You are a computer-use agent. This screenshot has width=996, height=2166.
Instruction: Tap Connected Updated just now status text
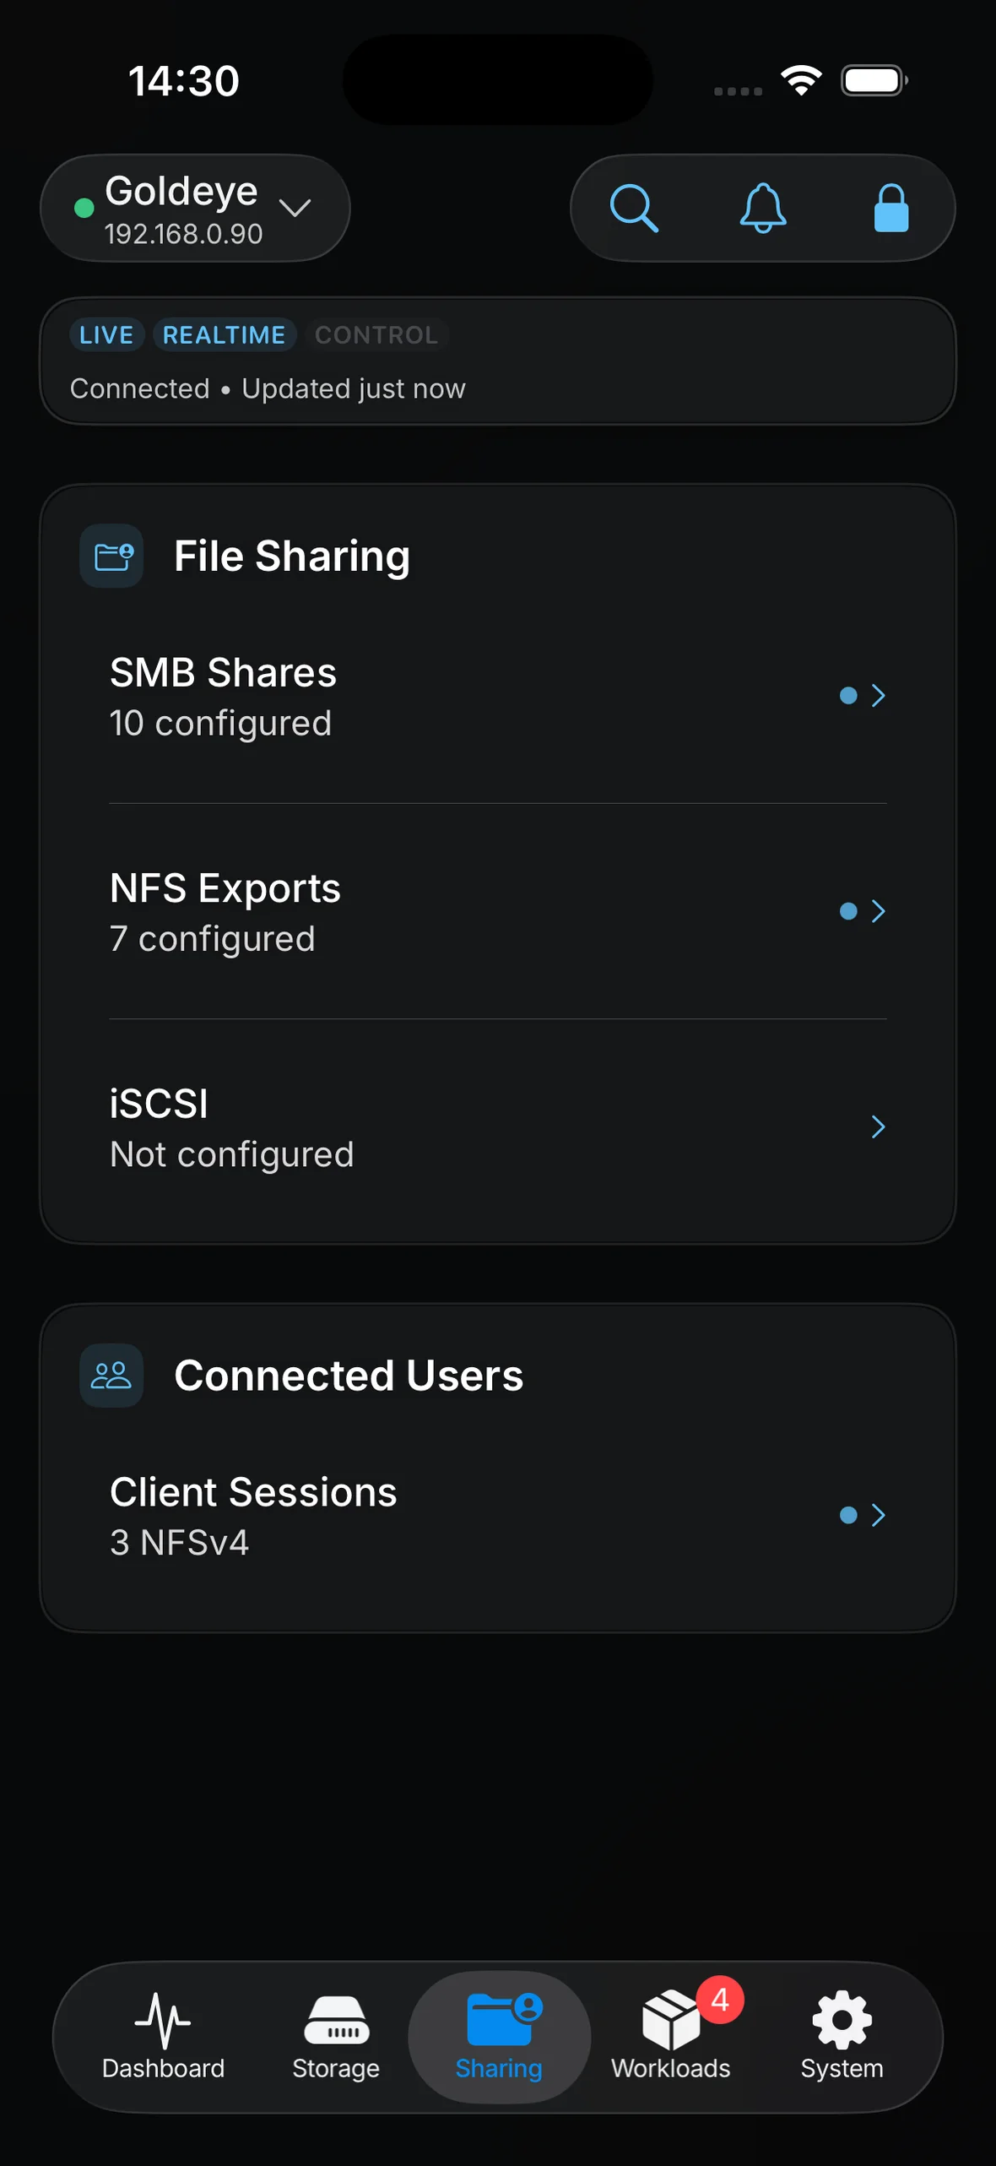pos(268,388)
